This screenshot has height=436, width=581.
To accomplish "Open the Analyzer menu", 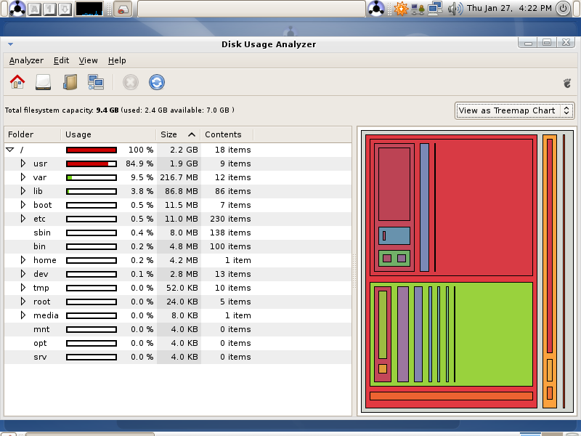I will coord(26,60).
